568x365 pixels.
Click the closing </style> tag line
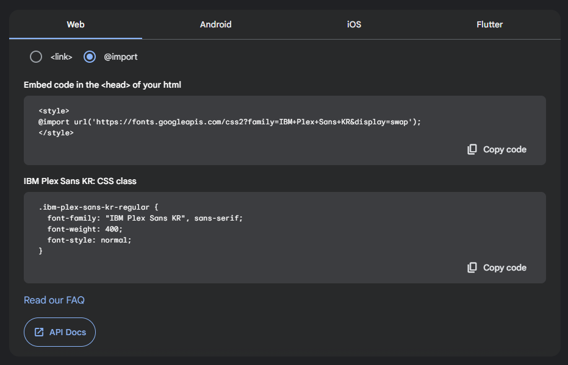coord(56,133)
